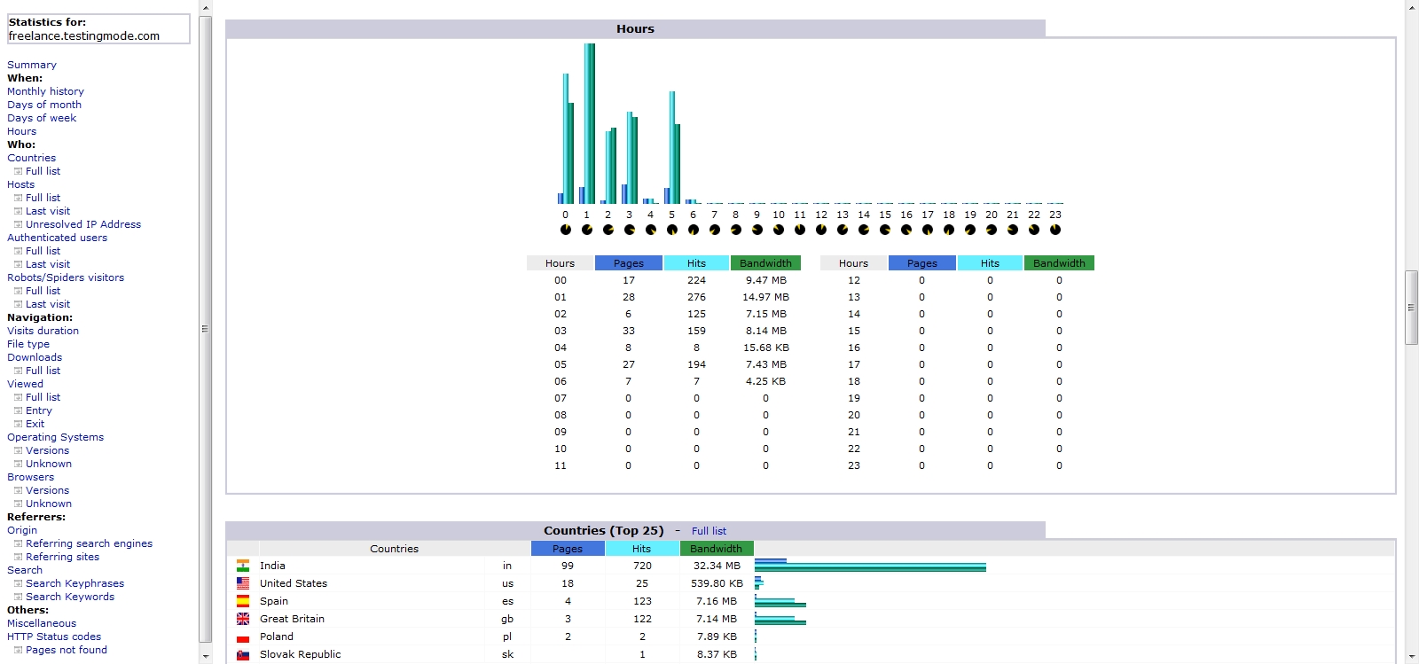Open Visits duration report
The width and height of the screenshot is (1419, 664).
(43, 331)
